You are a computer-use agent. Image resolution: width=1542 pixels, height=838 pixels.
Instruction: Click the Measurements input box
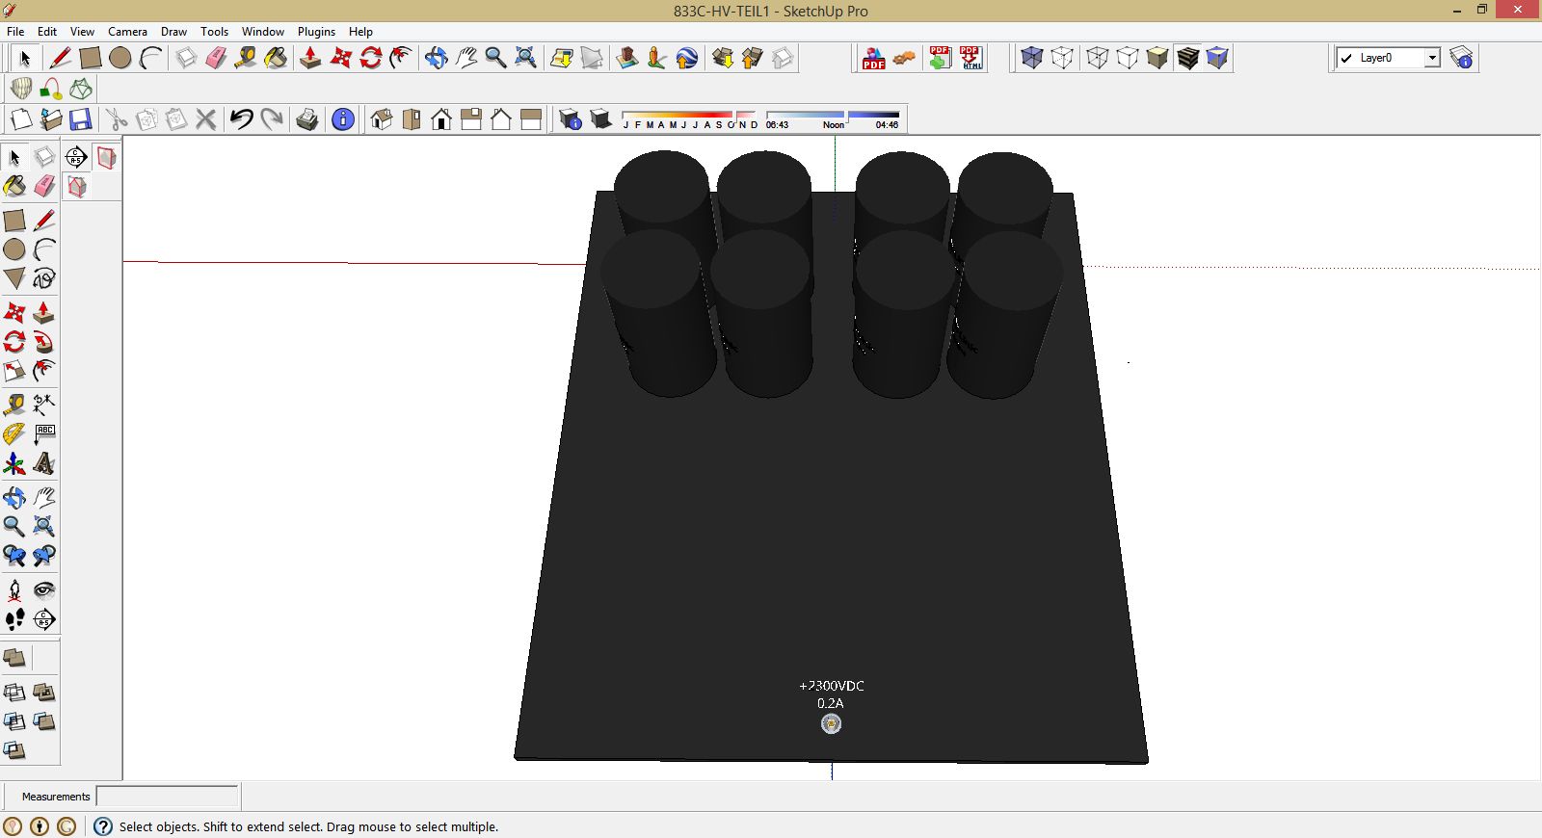tap(167, 797)
